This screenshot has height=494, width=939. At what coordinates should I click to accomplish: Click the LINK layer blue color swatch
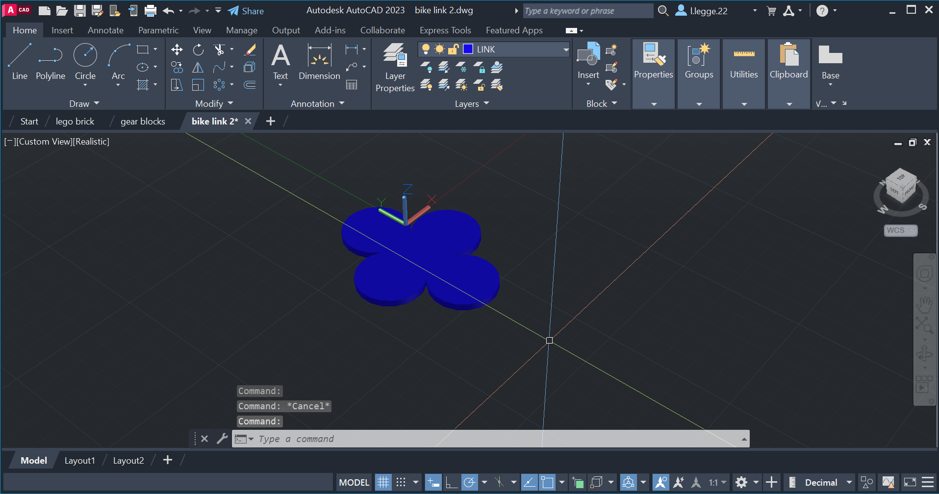(x=468, y=49)
